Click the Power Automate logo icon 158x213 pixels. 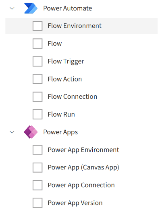point(31,8)
